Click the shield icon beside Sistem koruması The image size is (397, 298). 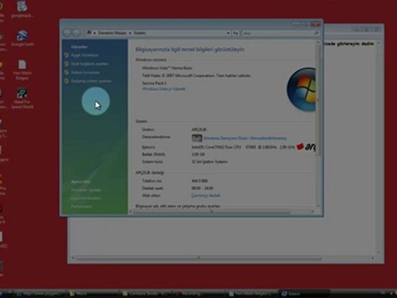67,72
